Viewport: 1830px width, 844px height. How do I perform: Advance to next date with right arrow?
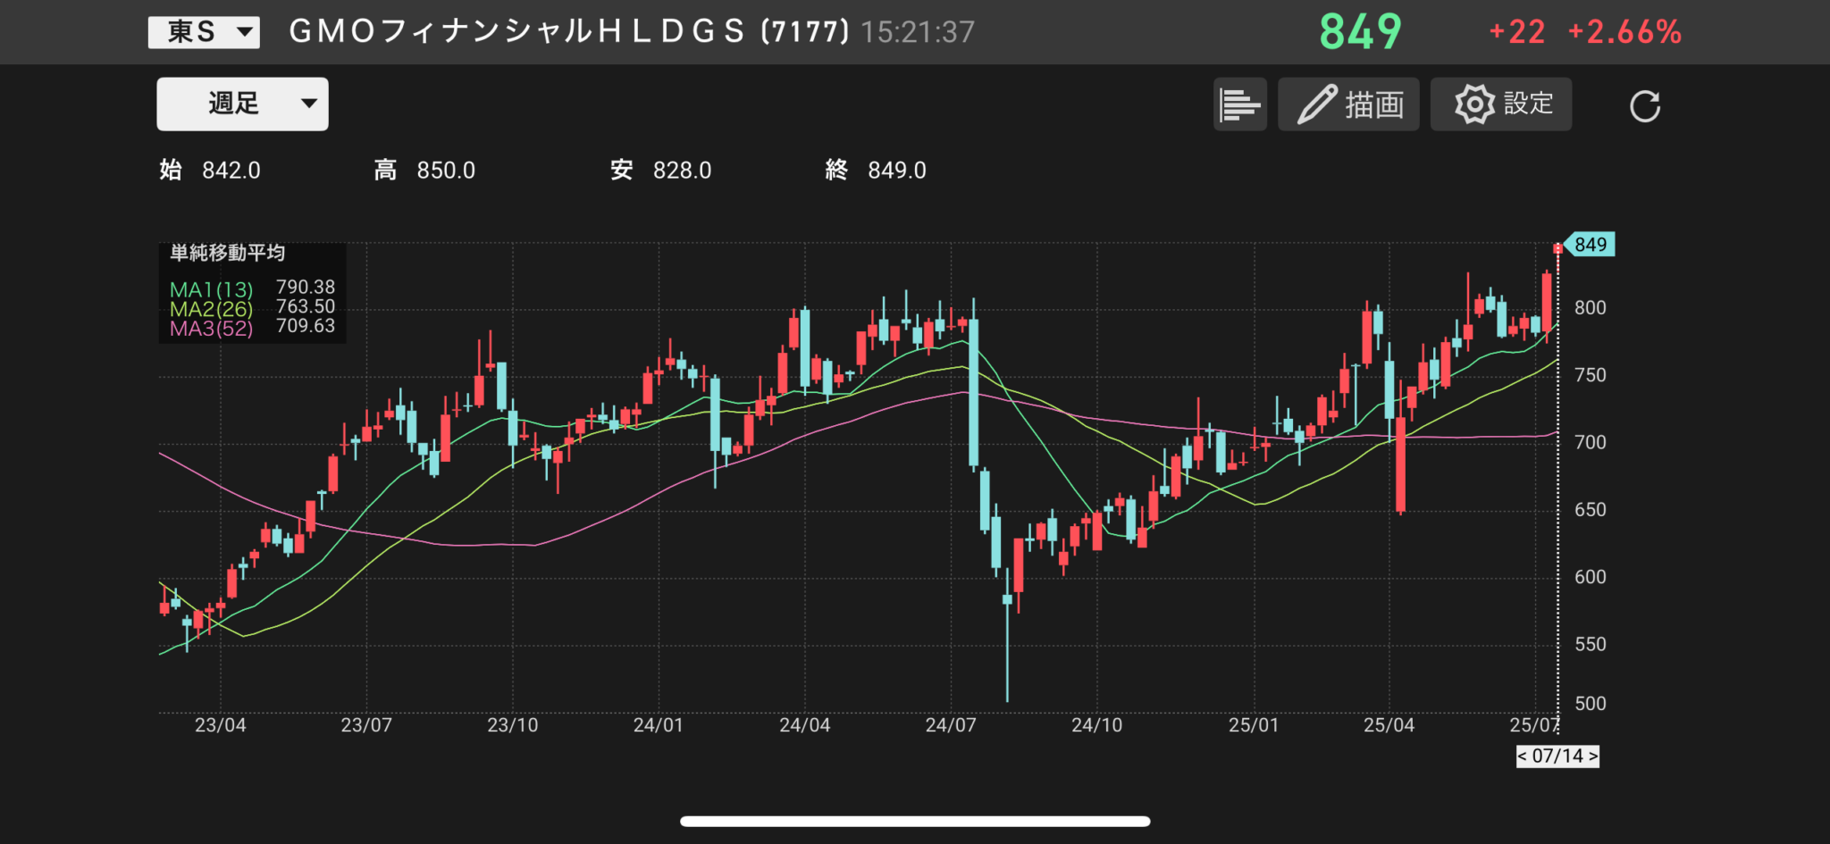tap(1592, 757)
